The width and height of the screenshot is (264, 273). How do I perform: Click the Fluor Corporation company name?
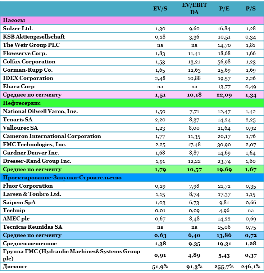click(28, 186)
